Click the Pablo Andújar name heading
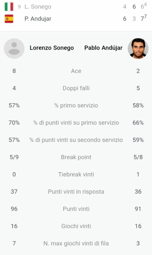Viewport: 152px width, 255px height. [x=103, y=48]
